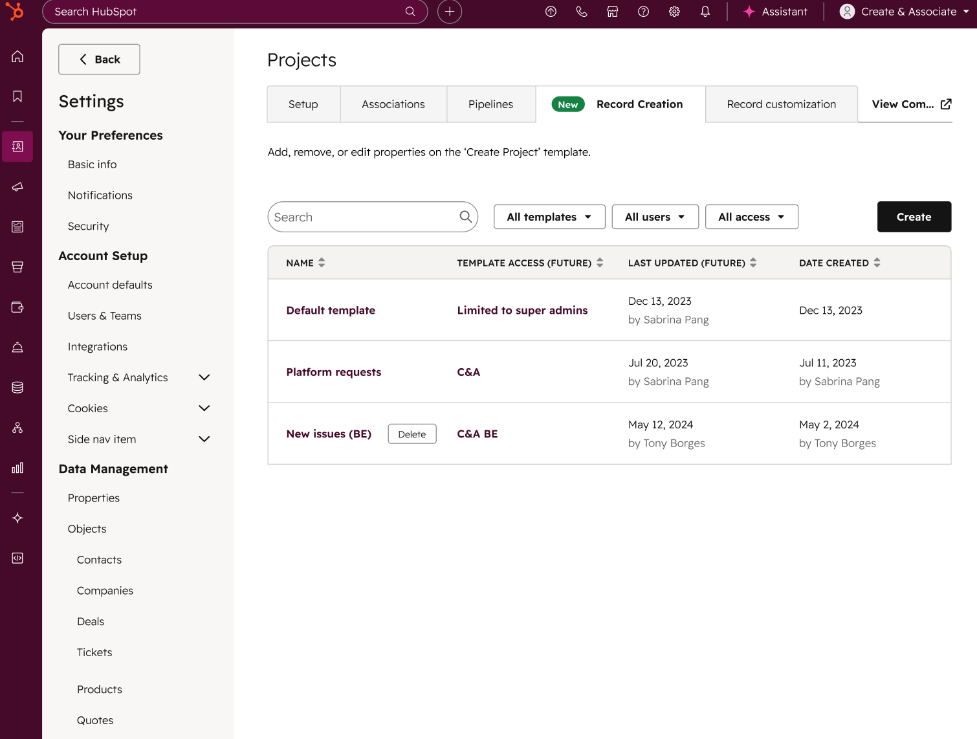Open Contacts object settings
The width and height of the screenshot is (977, 739).
(99, 560)
